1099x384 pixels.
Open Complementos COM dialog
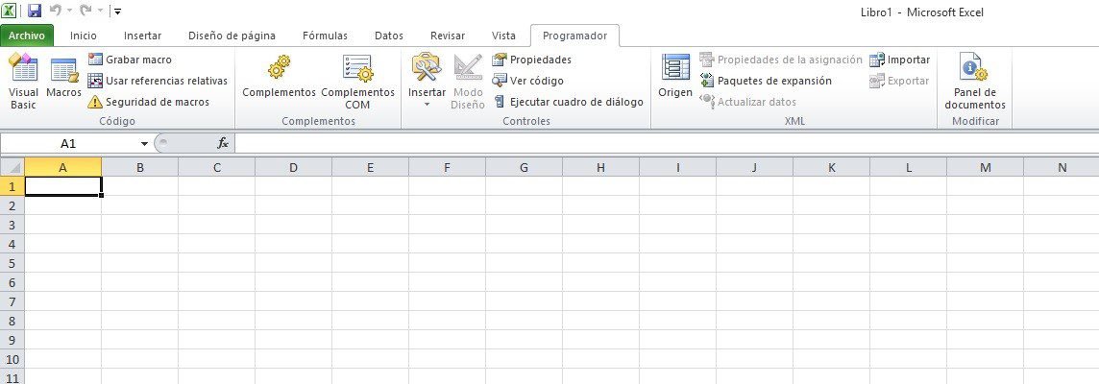click(x=357, y=82)
